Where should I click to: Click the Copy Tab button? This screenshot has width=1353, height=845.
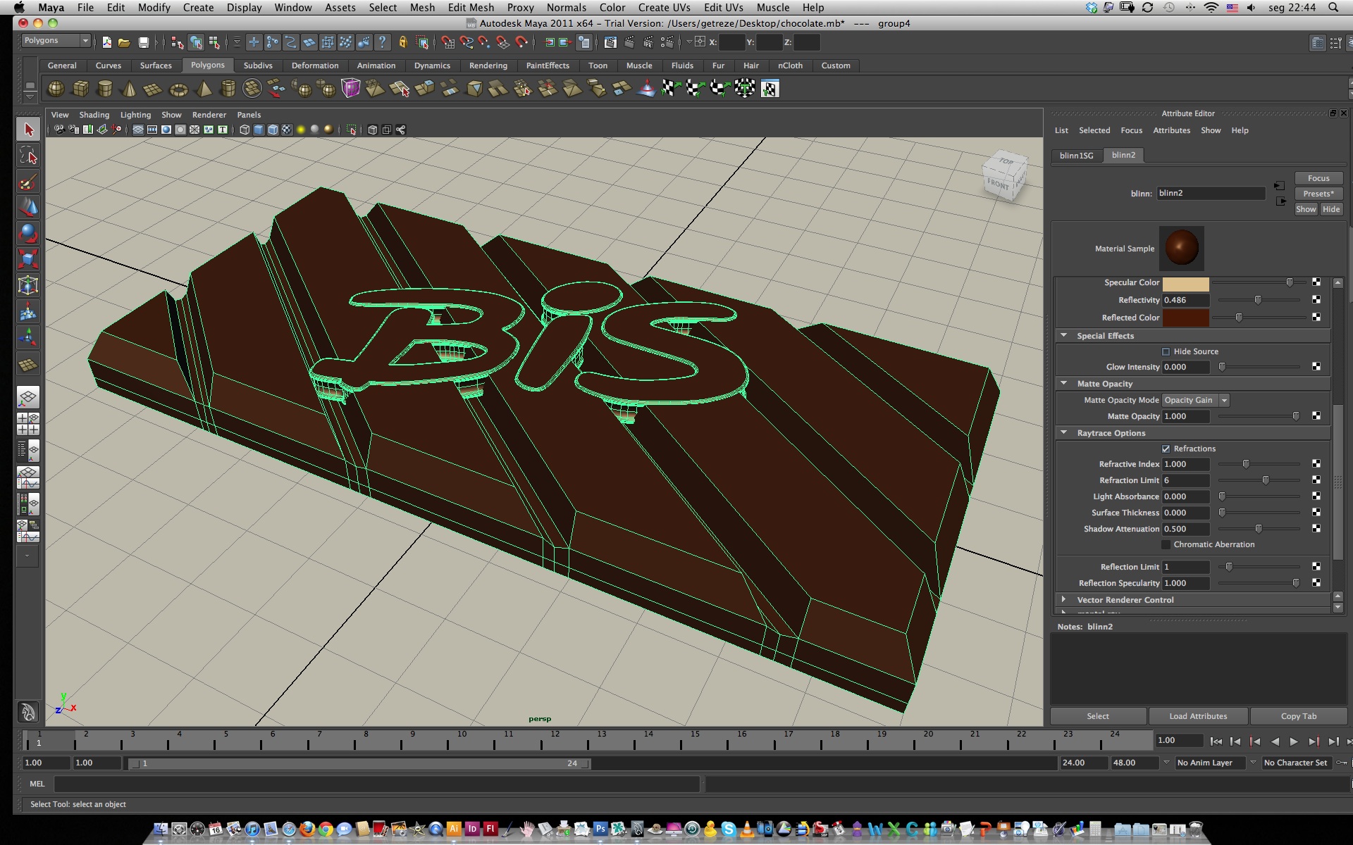click(1298, 716)
